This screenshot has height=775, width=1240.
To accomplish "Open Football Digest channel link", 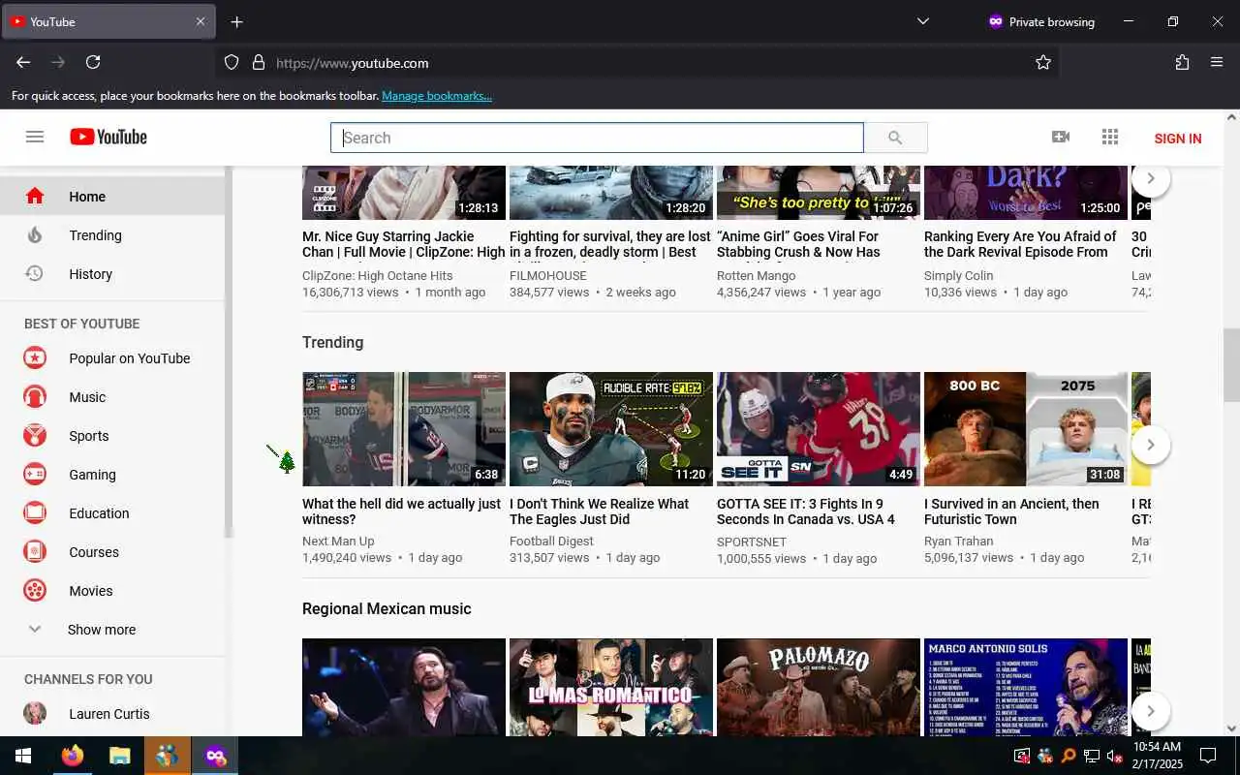I will coord(551,542).
